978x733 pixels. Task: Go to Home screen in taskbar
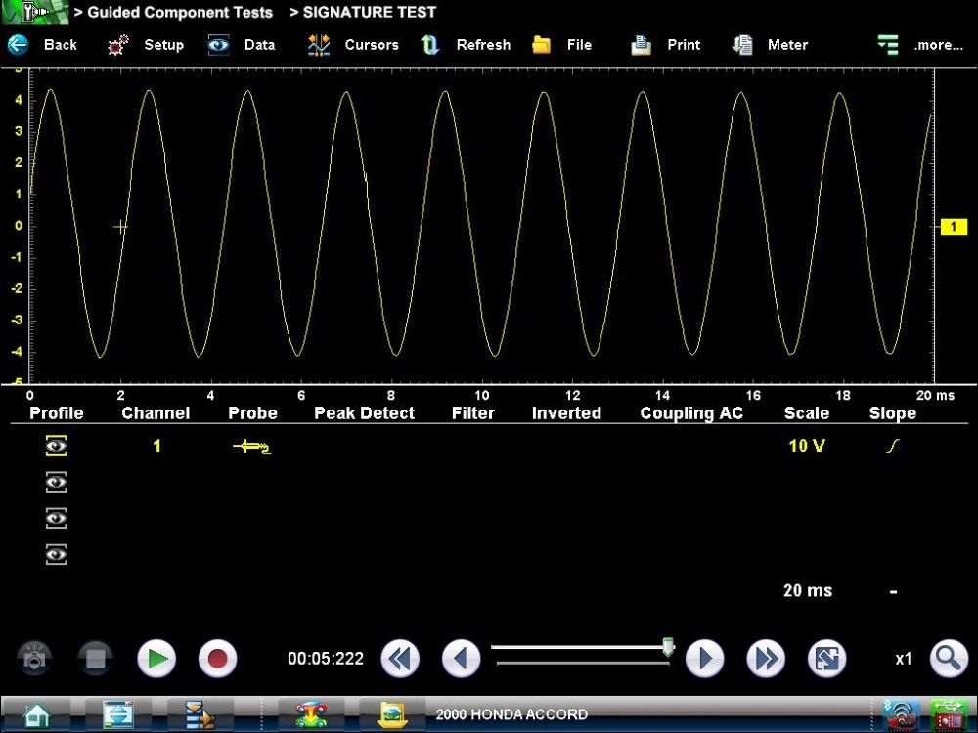coord(36,714)
